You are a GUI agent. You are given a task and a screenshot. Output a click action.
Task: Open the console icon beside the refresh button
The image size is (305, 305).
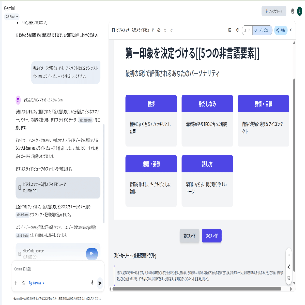click(230, 30)
